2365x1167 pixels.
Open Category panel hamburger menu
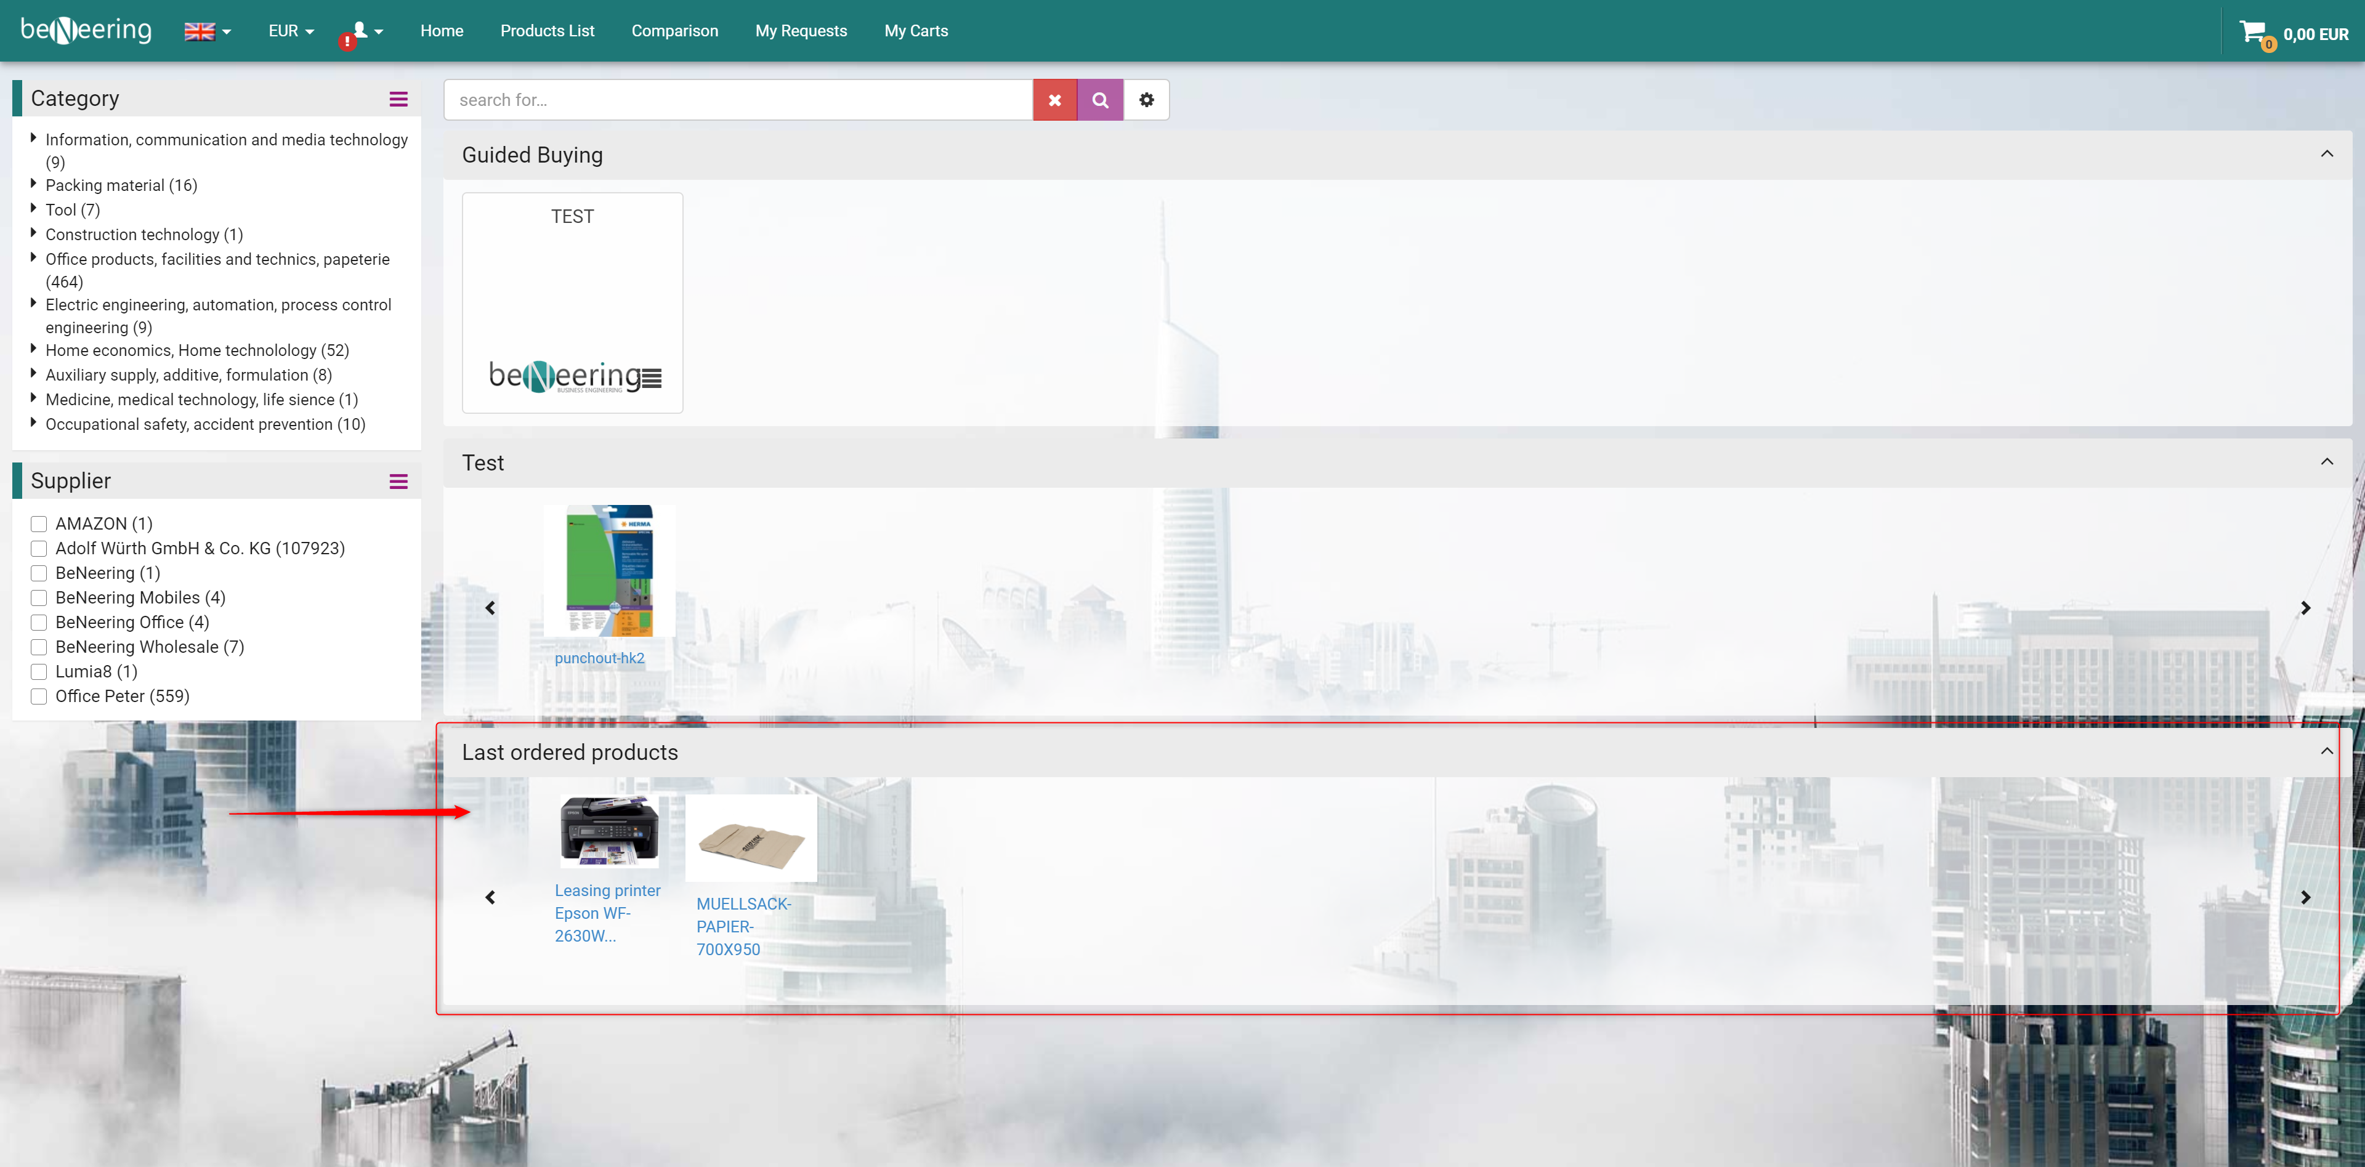coord(398,99)
